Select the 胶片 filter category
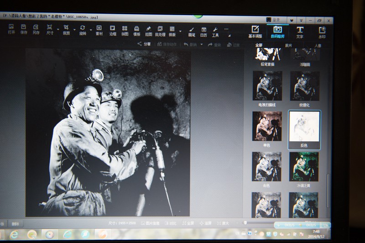The height and width of the screenshot is (243, 365). click(288, 45)
